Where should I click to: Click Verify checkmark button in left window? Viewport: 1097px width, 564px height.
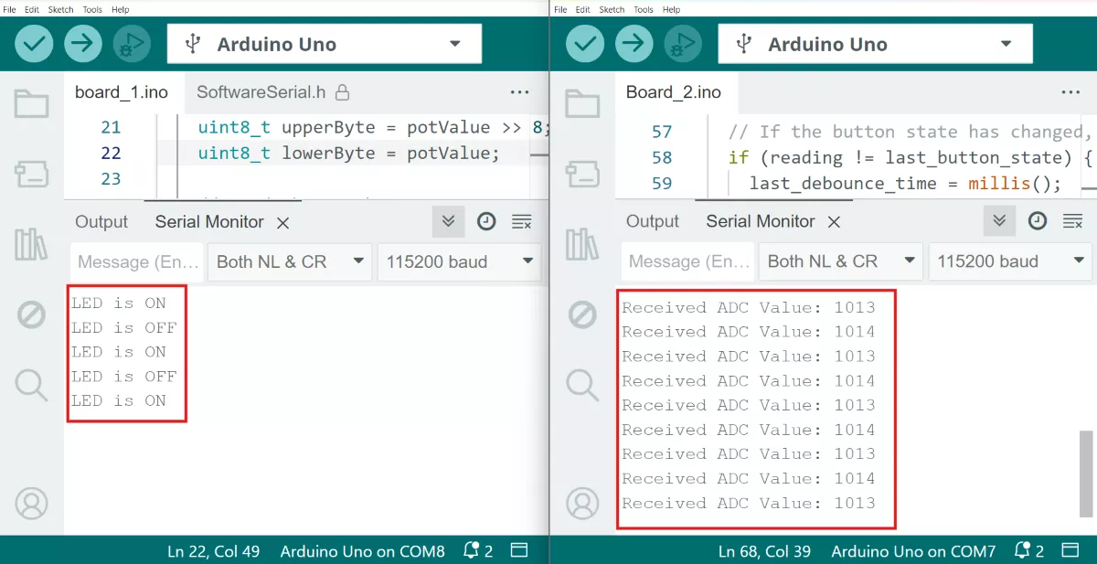tap(34, 44)
